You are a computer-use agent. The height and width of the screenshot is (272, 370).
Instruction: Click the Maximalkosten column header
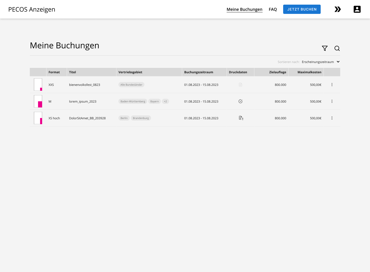pyautogui.click(x=306, y=72)
